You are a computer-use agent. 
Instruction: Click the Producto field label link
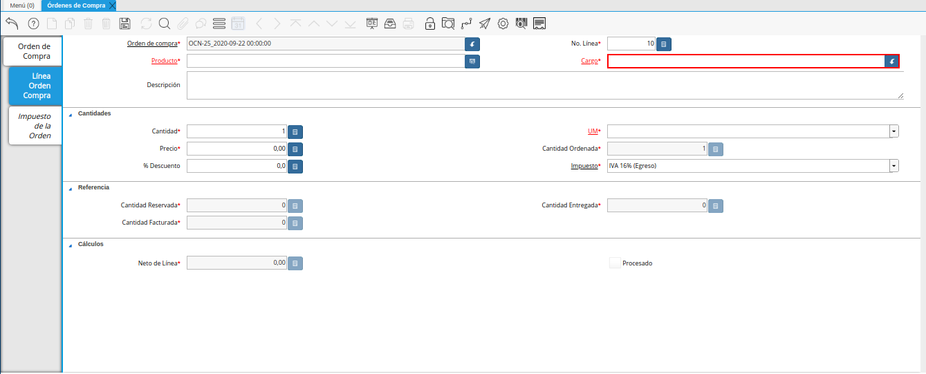[x=165, y=61]
